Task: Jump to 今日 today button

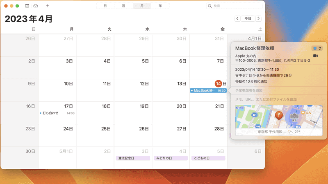Action: point(248,18)
